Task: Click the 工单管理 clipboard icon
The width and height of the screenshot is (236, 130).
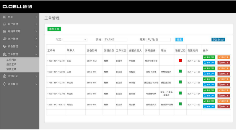Action: pyautogui.click(x=5, y=54)
